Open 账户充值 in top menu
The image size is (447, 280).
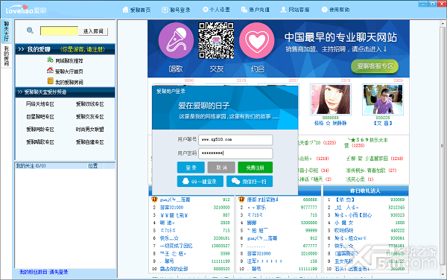coord(255,10)
